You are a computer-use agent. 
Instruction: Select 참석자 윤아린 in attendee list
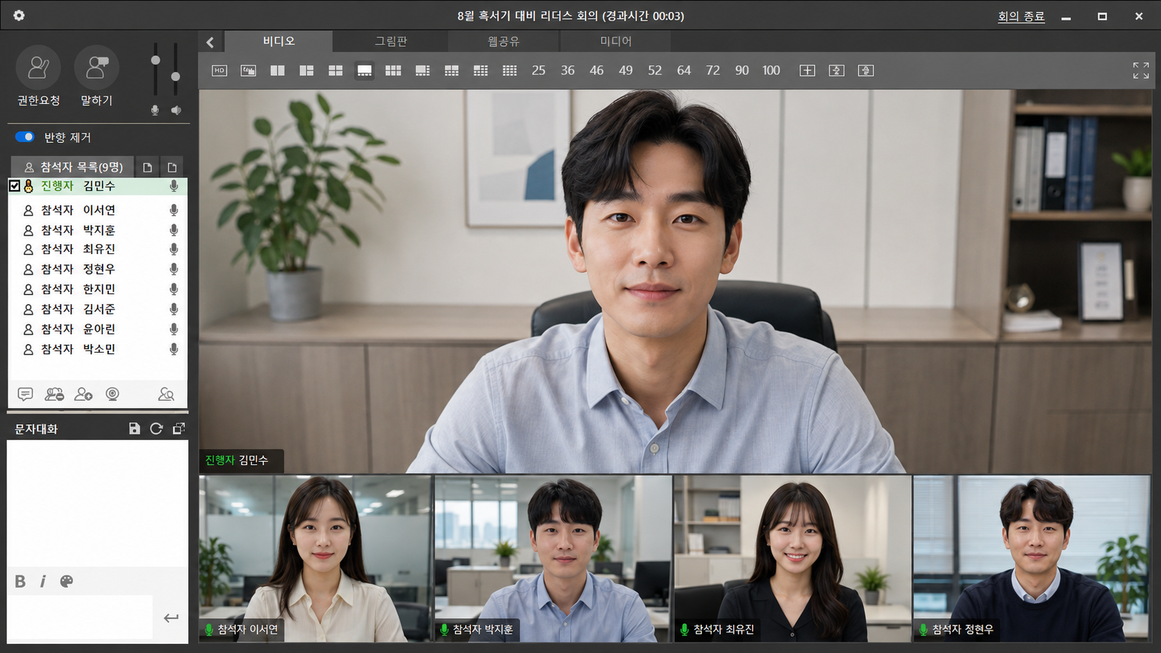(x=97, y=329)
